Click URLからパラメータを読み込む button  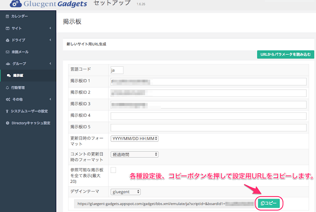pyautogui.click(x=285, y=54)
